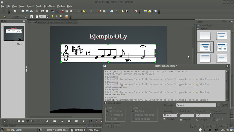Viewport: 234px width, 132px height.
Task: Click the New document icon
Action: pos(15,11)
